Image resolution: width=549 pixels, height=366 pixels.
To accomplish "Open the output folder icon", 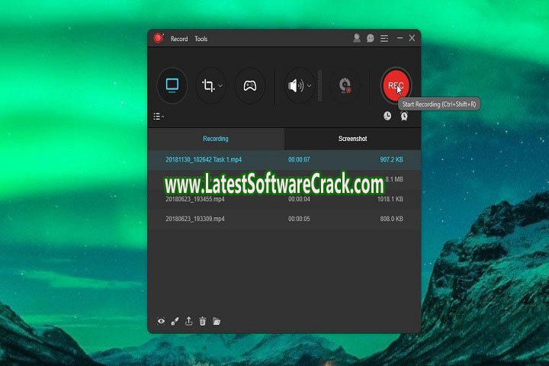I will pyautogui.click(x=217, y=322).
